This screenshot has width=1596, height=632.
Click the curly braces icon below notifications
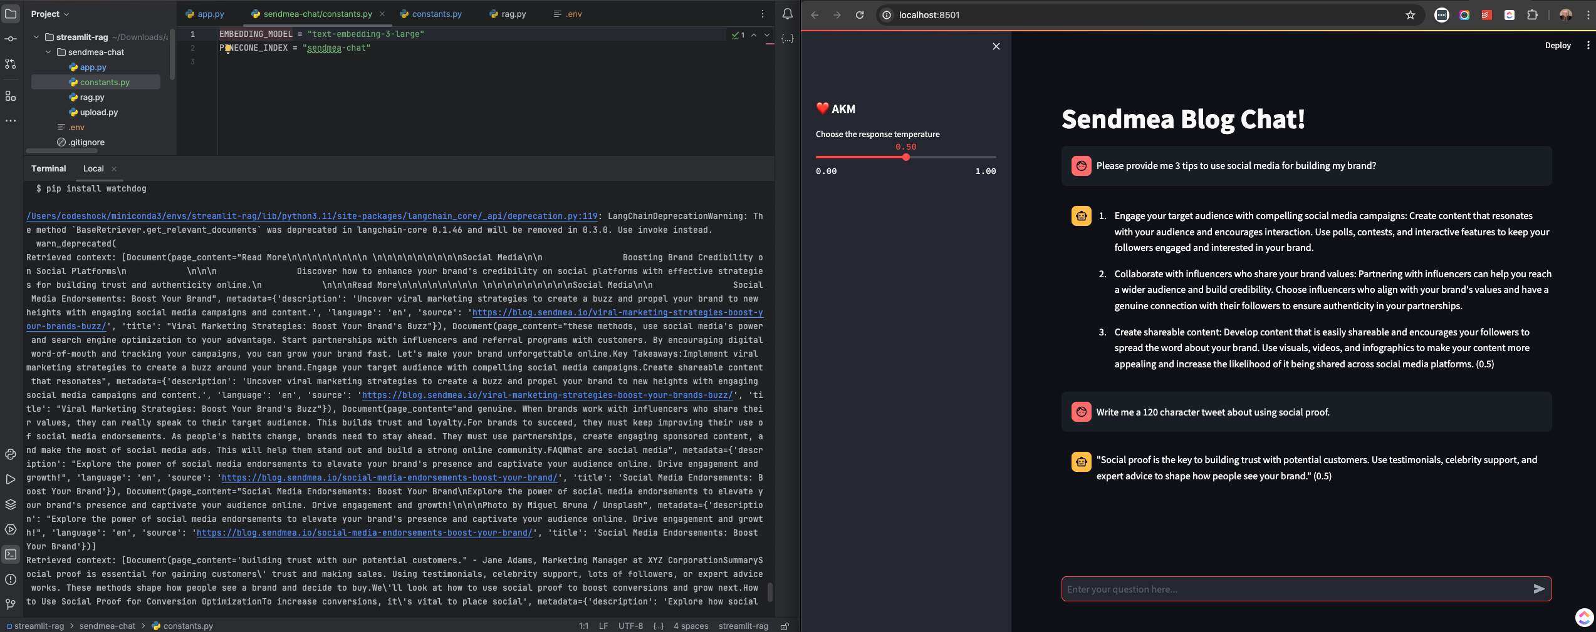[788, 39]
